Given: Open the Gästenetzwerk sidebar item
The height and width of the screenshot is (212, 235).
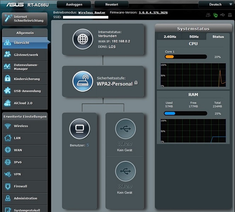Looking at the screenshot, I should [x=25, y=55].
